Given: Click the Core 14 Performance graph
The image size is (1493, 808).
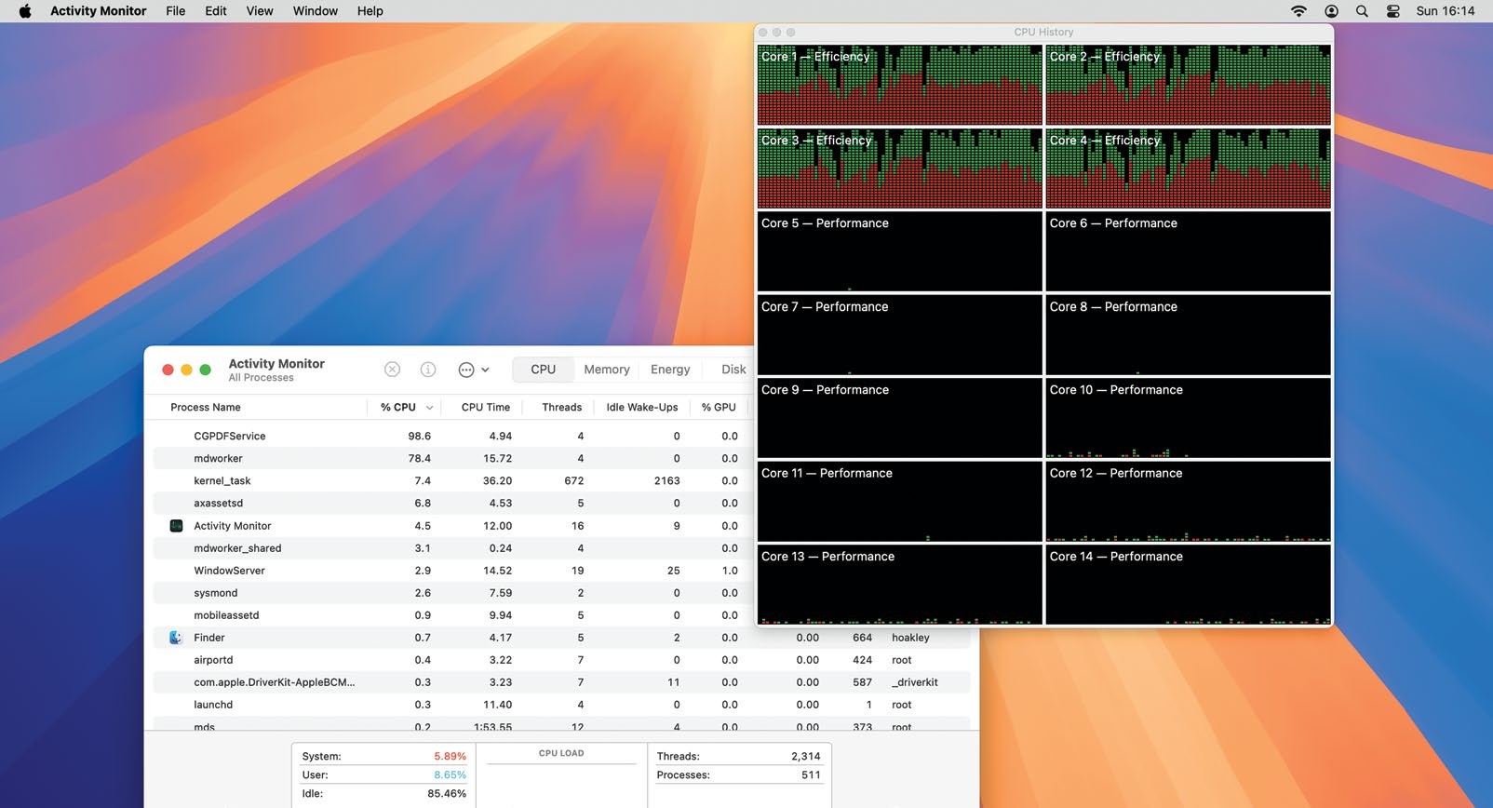Looking at the screenshot, I should click(x=1188, y=585).
